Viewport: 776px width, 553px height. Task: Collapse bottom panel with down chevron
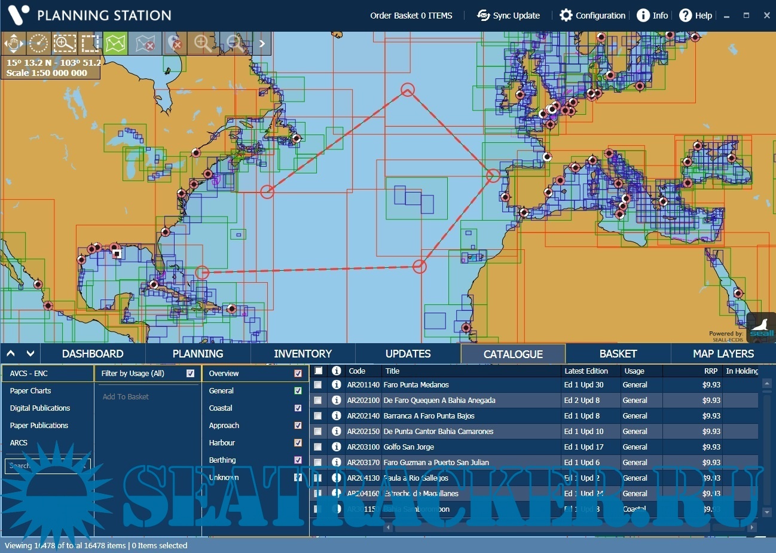tap(30, 353)
